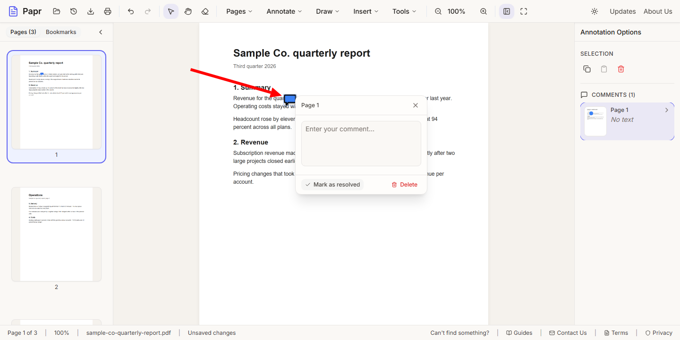Close the Page 1 comment popup

click(416, 105)
